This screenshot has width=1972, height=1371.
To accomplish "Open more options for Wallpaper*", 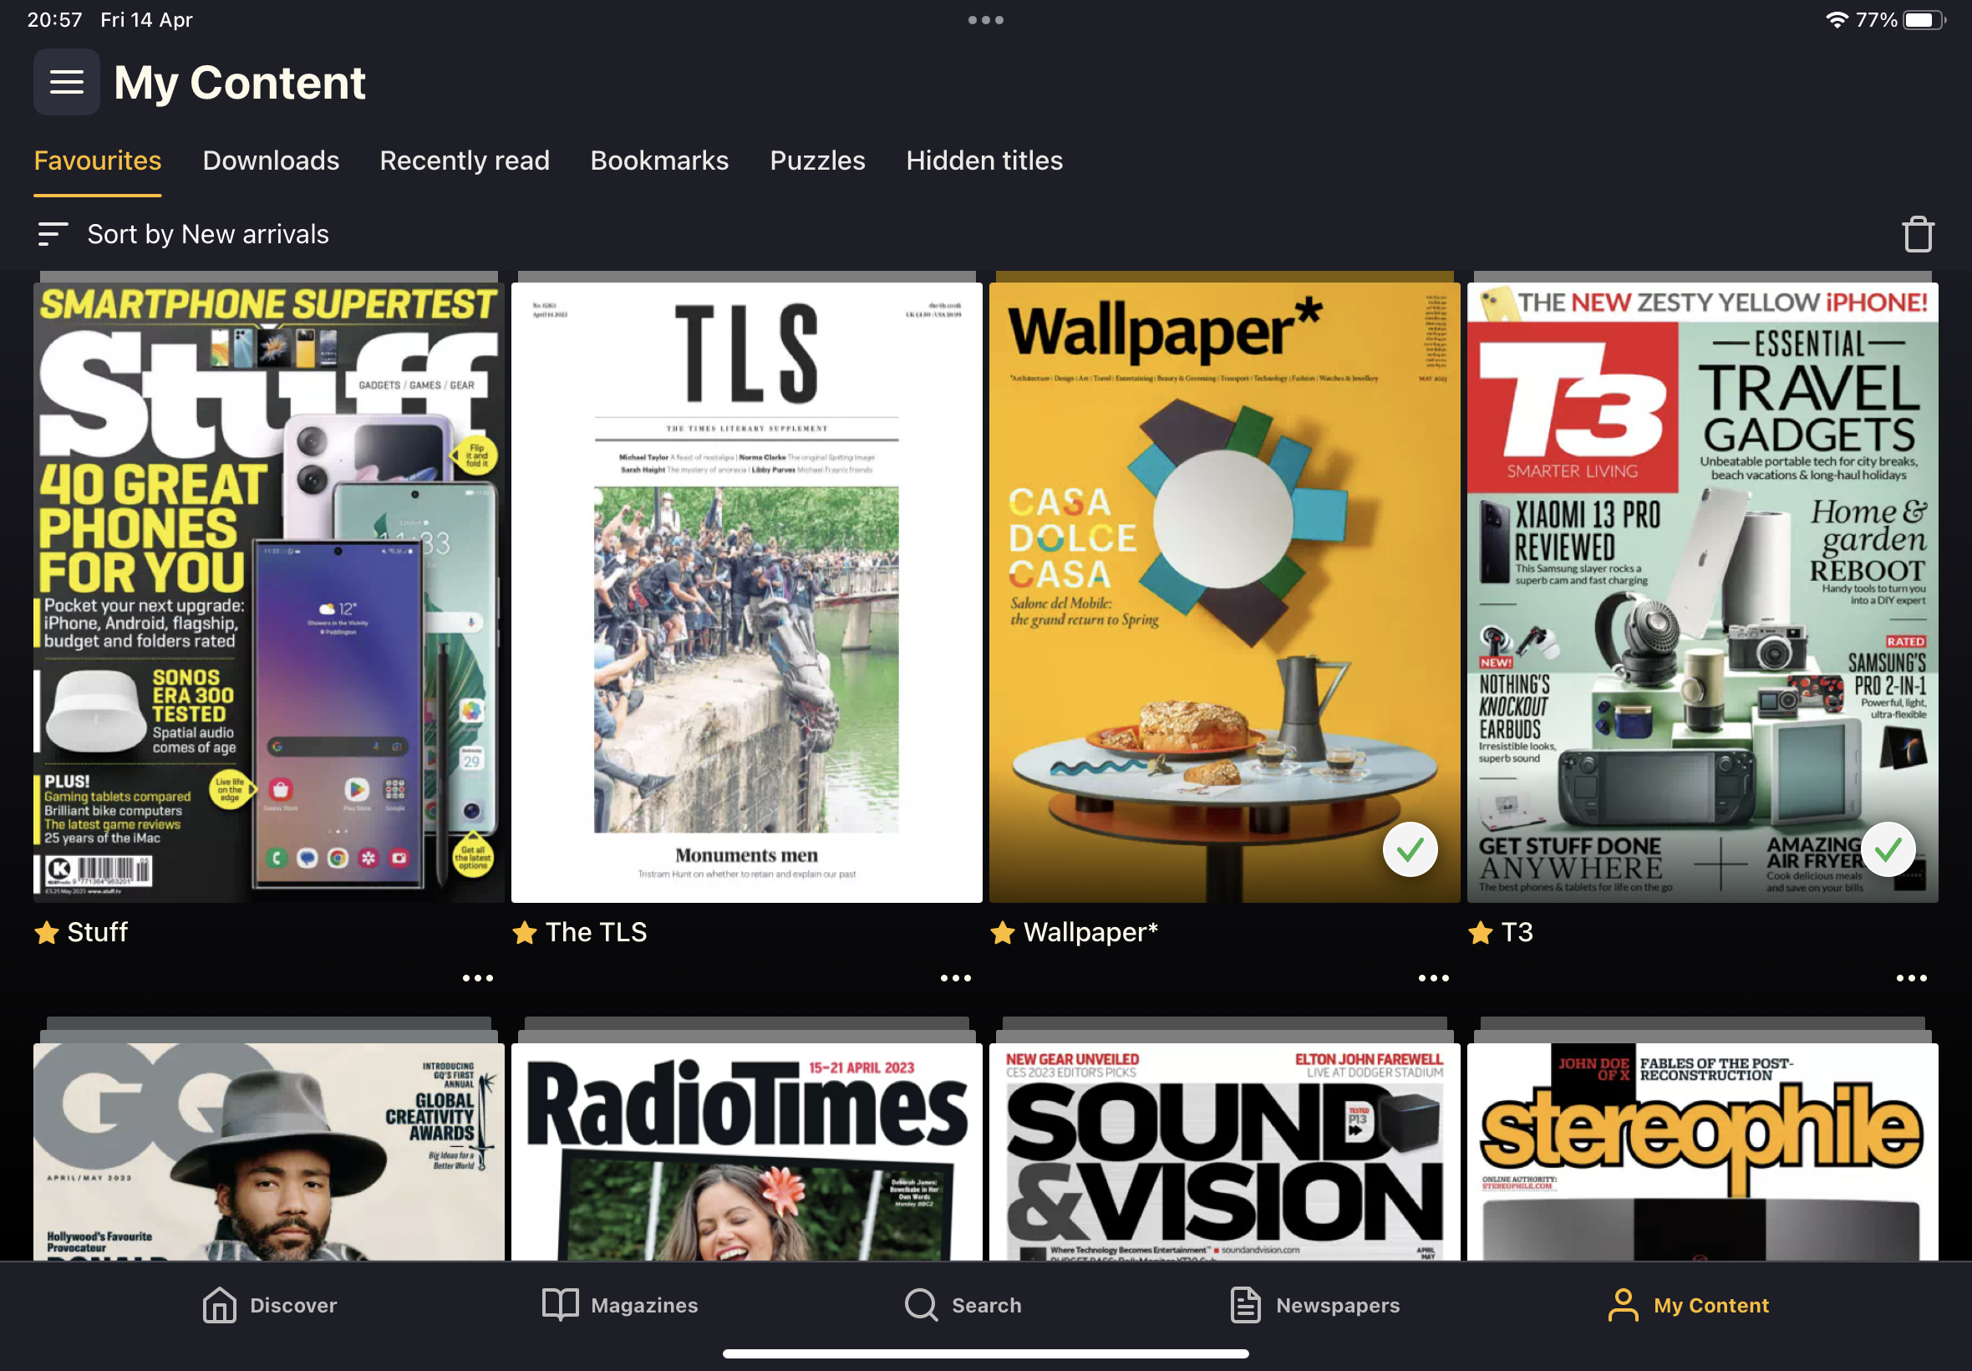I will [1434, 977].
